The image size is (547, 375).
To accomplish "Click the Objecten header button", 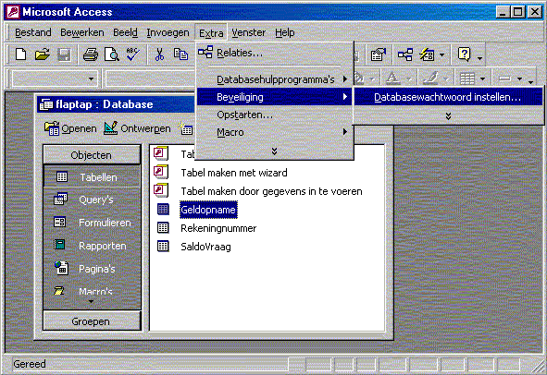I will pos(92,154).
